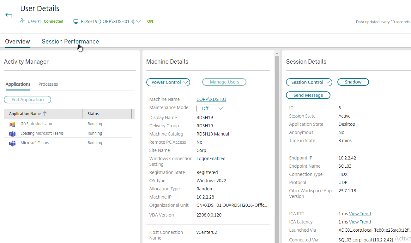Open the View Trend link for ICA RTT
Viewport: 411px width, 243px height.
[360, 214]
